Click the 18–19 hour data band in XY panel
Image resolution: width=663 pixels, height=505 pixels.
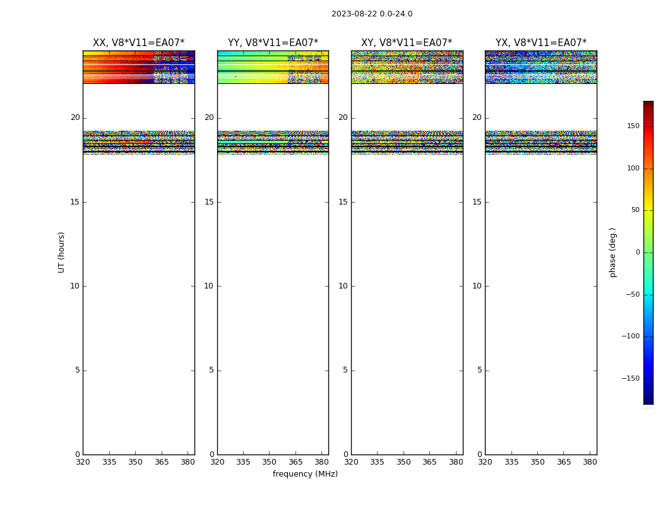[407, 143]
